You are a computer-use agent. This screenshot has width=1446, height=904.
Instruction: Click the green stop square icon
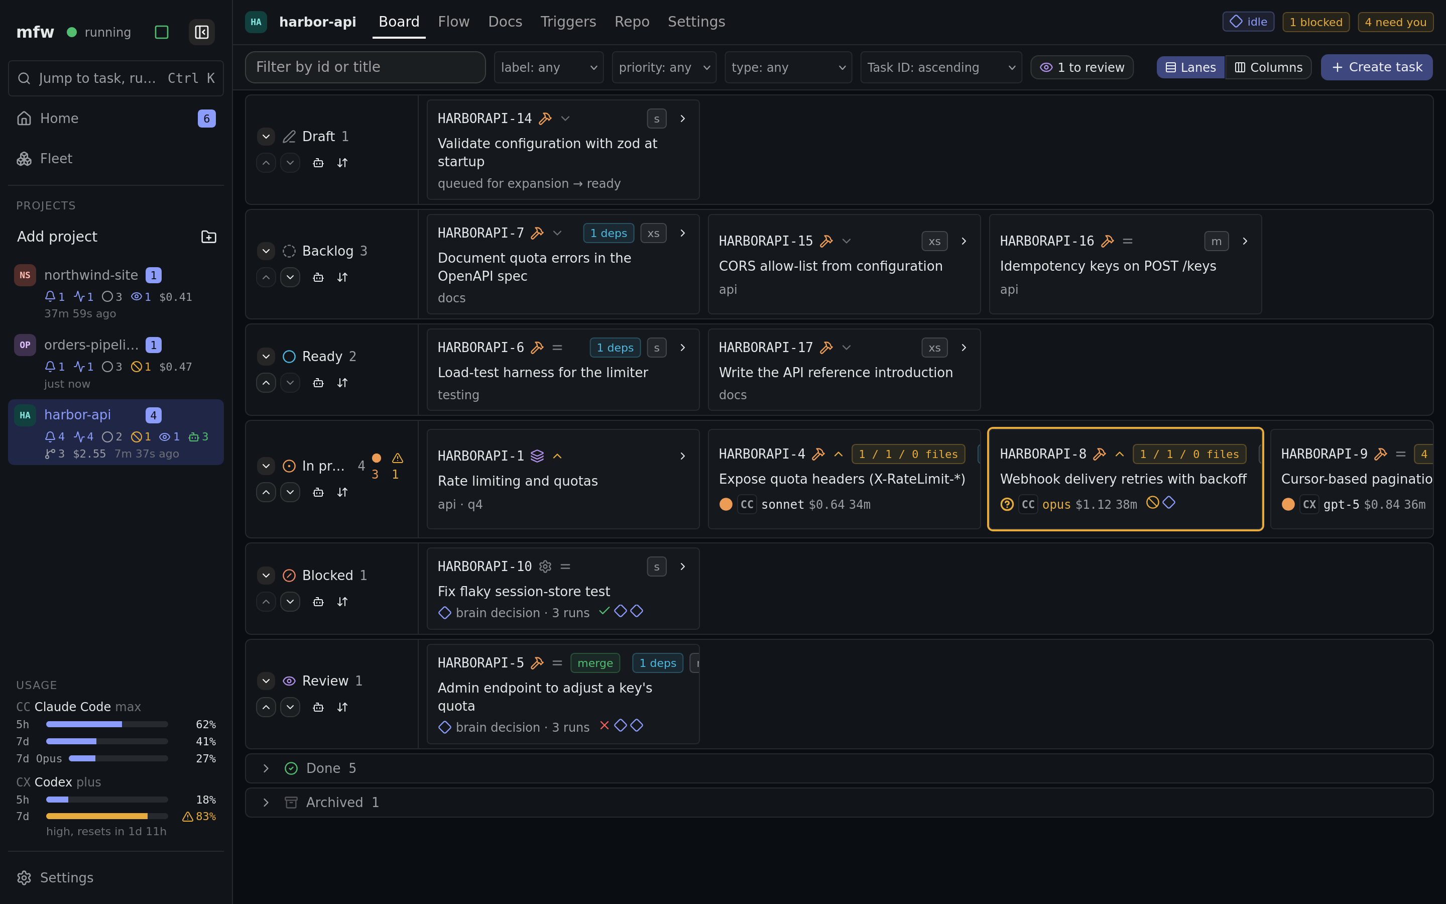[x=161, y=32]
